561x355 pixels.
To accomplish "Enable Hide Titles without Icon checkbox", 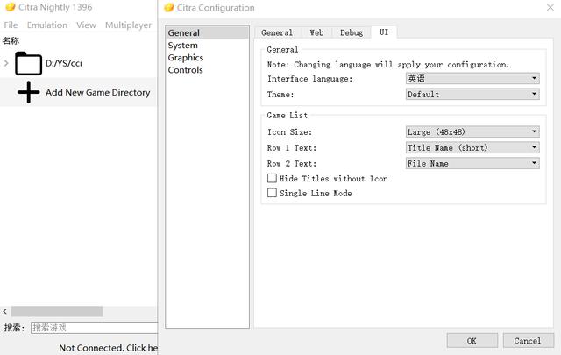I will 272,178.
